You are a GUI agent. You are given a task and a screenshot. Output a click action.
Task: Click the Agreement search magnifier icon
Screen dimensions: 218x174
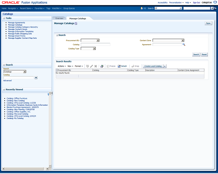click(x=184, y=45)
